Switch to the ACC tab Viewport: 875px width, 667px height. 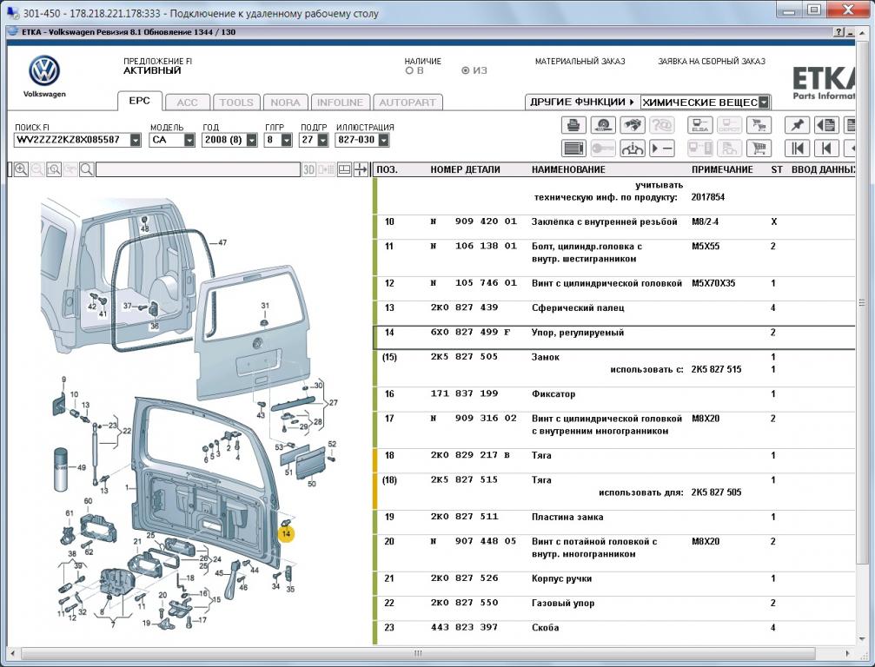coord(188,102)
